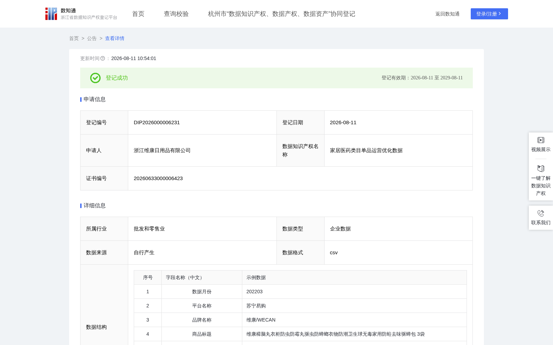
Task: Click the 数据结构 row label
Action: tap(96, 327)
